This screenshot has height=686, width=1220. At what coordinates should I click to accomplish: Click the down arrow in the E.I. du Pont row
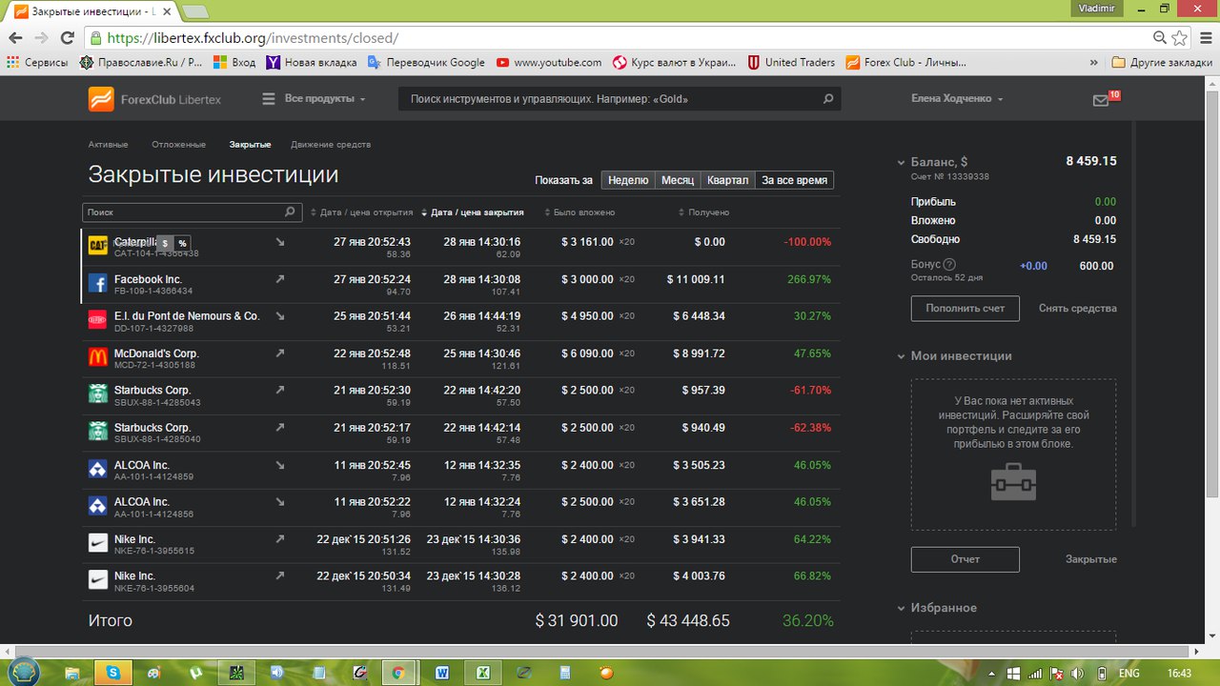point(280,316)
